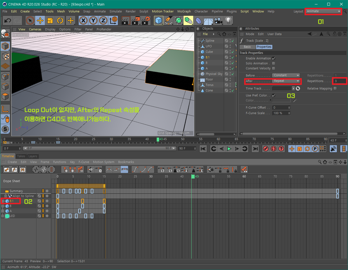
Task: Toggle the X axis lock icon
Action: (x=83, y=20)
